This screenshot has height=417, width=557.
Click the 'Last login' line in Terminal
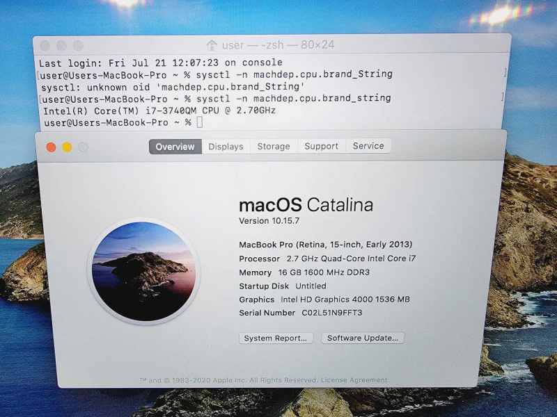point(161,63)
